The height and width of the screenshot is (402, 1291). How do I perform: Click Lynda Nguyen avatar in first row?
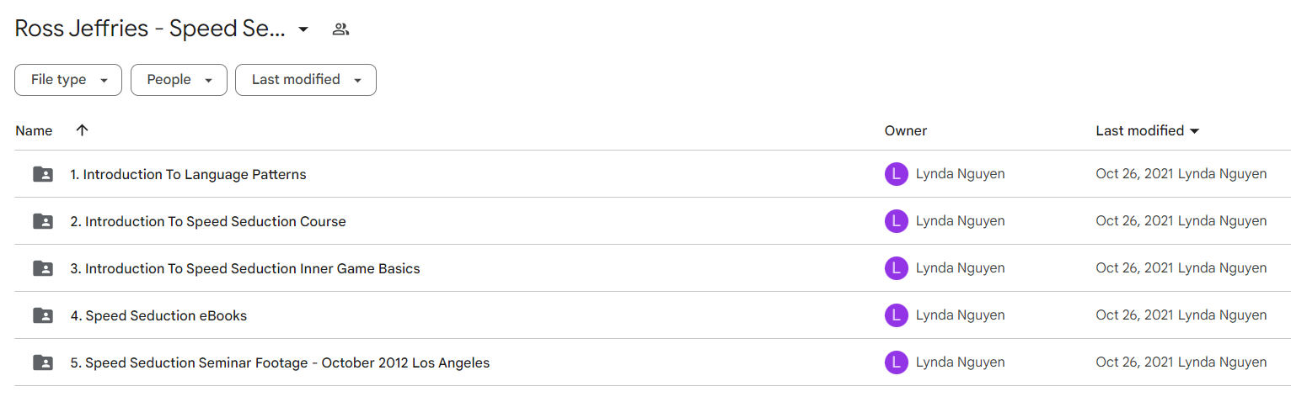tap(896, 174)
